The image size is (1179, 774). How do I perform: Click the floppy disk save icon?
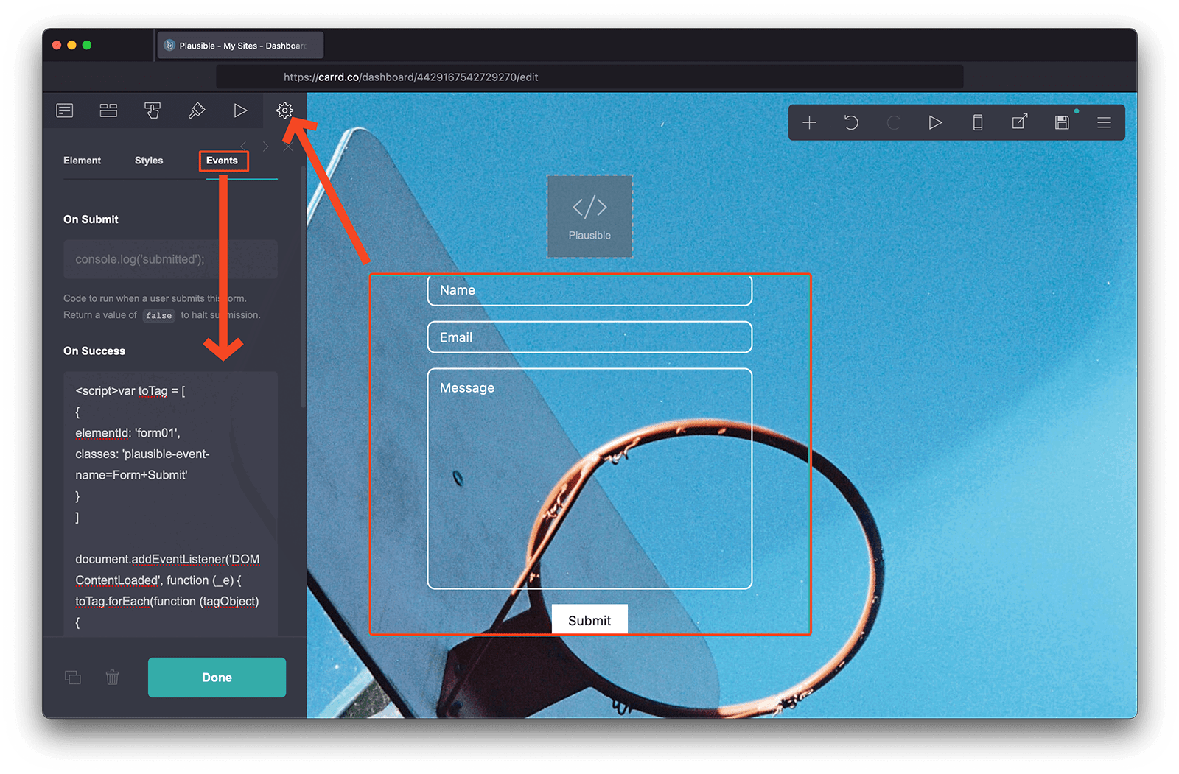pos(1062,122)
